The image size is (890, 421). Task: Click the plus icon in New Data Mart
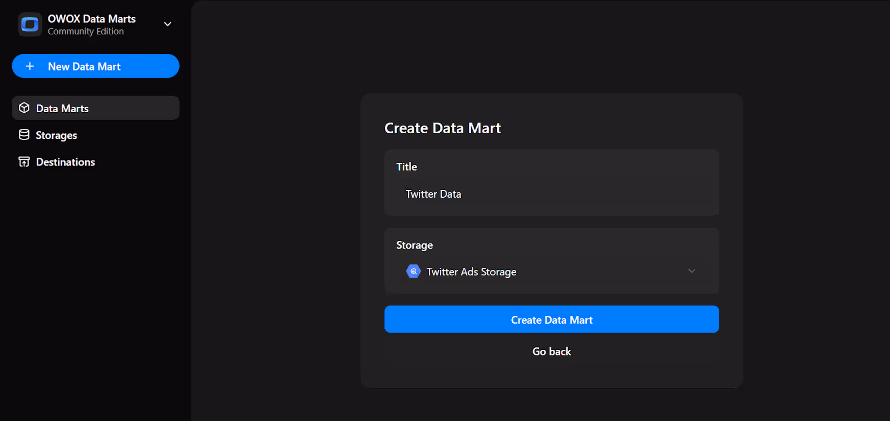(x=30, y=66)
